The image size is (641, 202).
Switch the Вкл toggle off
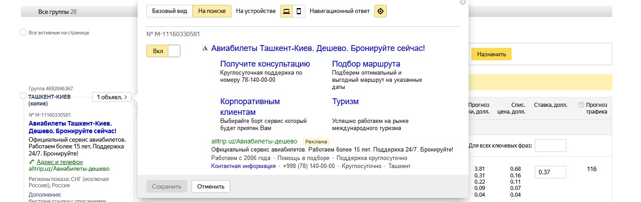163,51
